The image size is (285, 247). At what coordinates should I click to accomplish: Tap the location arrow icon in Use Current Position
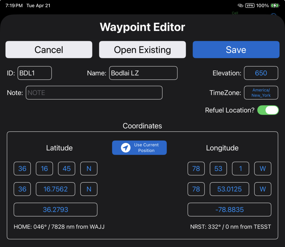(x=126, y=148)
